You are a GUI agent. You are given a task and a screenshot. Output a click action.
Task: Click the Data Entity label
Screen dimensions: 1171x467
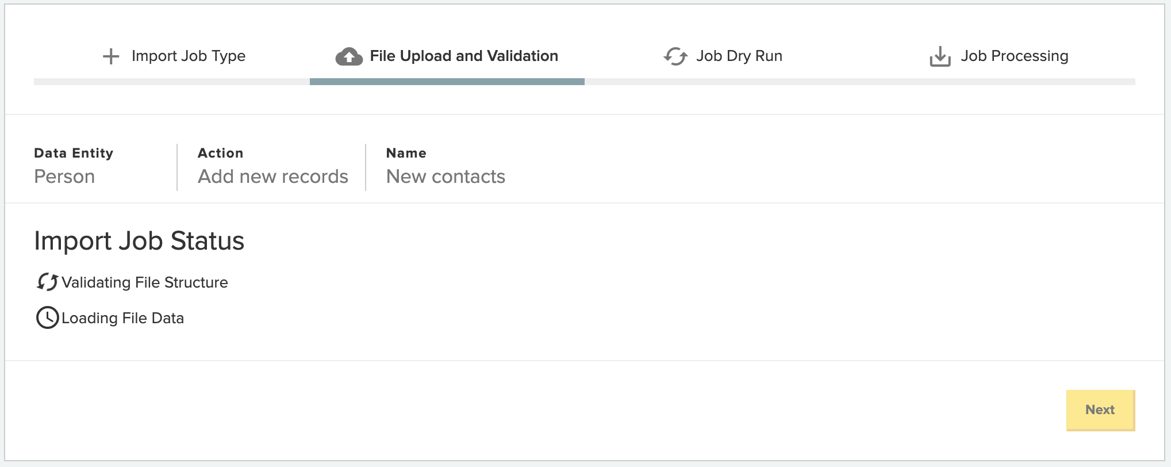[x=74, y=153]
